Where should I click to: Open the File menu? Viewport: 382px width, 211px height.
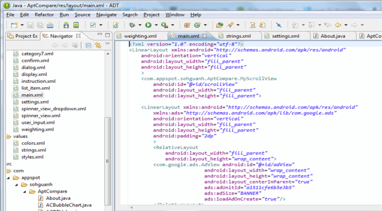pyautogui.click(x=10, y=15)
